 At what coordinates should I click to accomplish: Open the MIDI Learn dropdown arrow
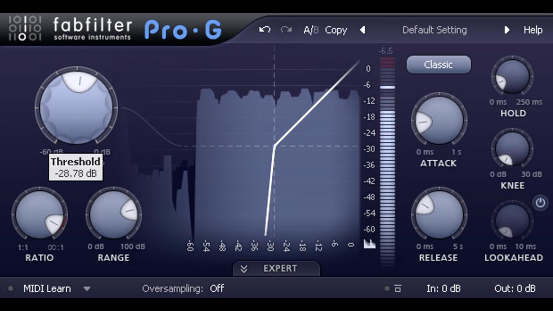(x=87, y=289)
